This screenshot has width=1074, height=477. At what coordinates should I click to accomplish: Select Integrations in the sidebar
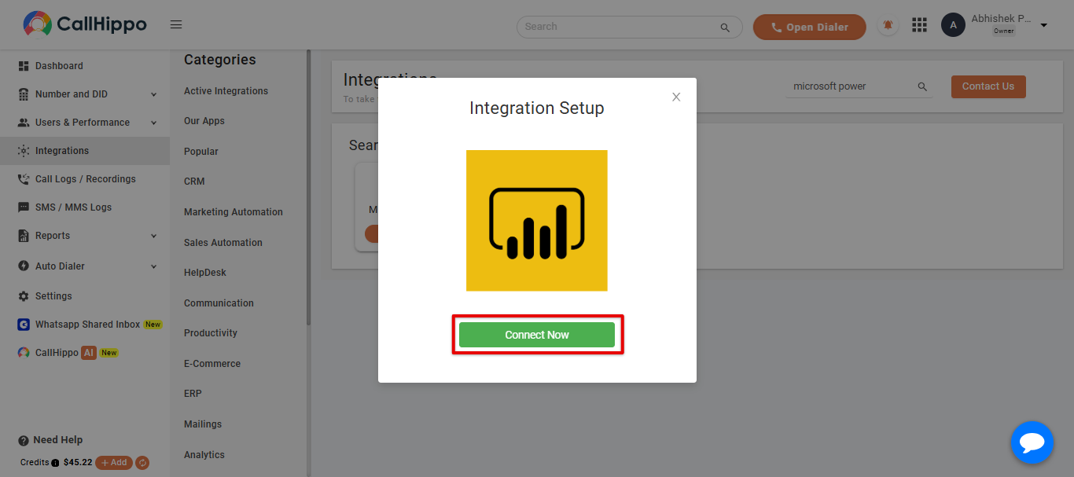pos(85,151)
